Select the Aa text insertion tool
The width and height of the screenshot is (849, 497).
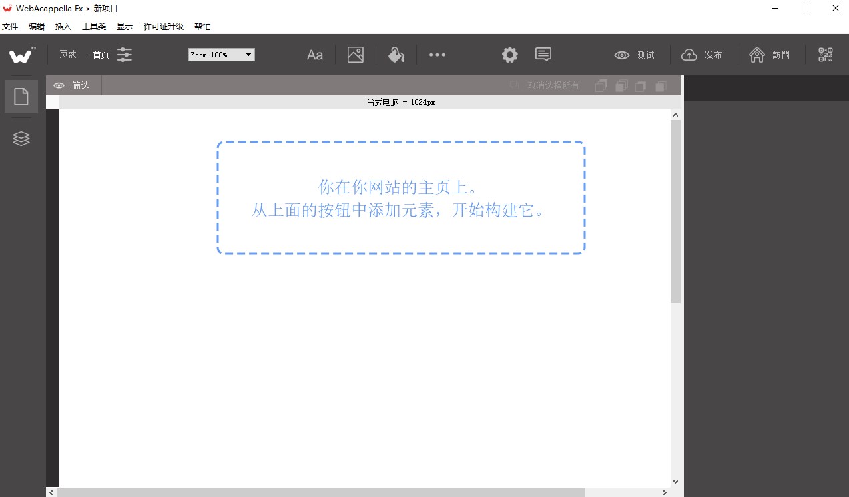point(314,55)
